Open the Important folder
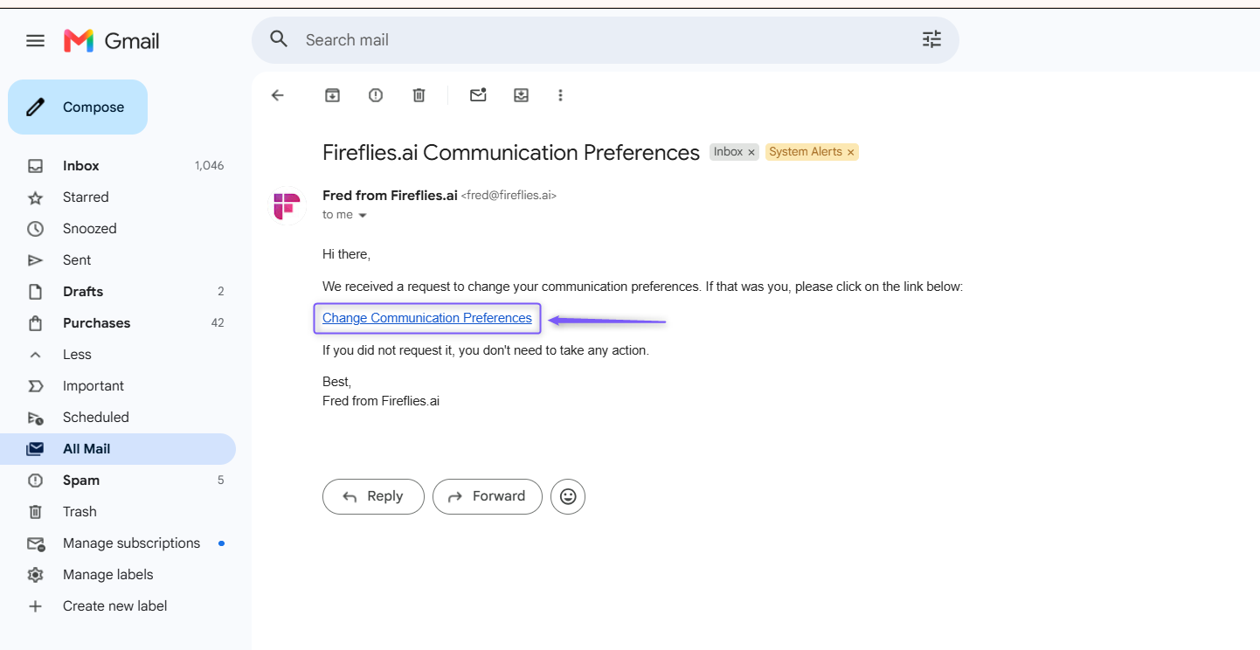The height and width of the screenshot is (650, 1260). (x=118, y=386)
